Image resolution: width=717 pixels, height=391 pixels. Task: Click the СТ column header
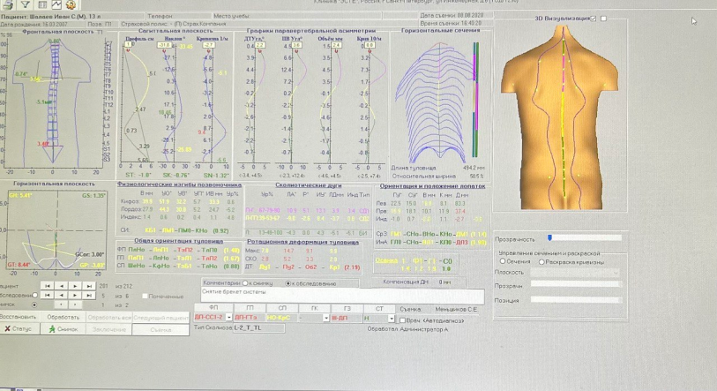[378, 308]
